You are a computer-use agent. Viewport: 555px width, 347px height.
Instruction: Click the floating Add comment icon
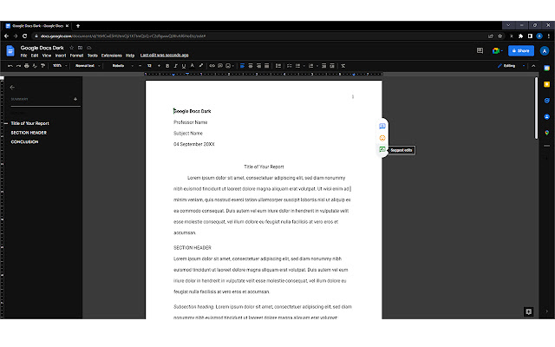click(x=382, y=126)
